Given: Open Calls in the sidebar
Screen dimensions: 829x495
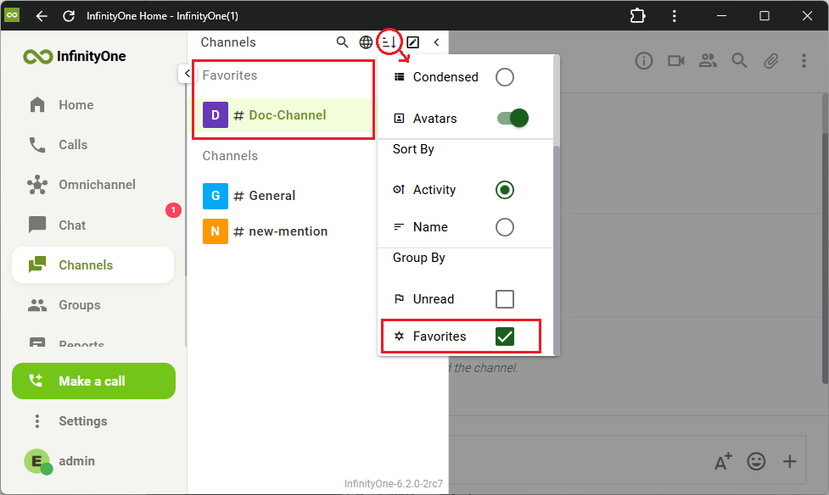Looking at the screenshot, I should [93, 145].
